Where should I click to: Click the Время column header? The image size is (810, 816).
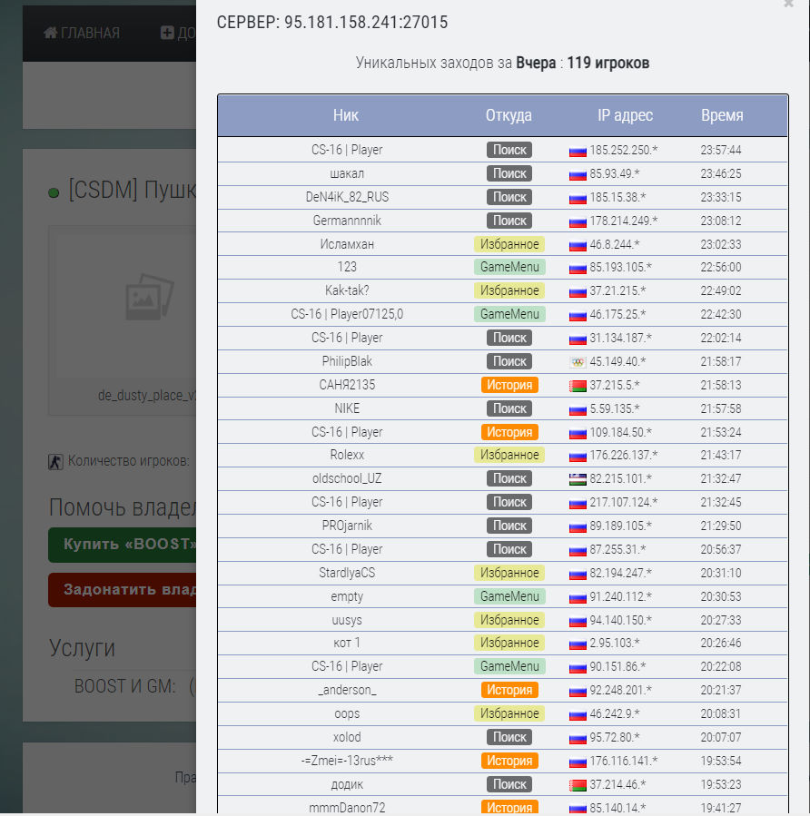722,115
